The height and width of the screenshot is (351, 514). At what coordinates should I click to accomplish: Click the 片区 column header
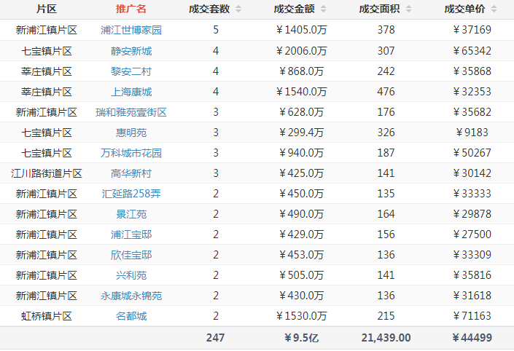[x=46, y=9]
